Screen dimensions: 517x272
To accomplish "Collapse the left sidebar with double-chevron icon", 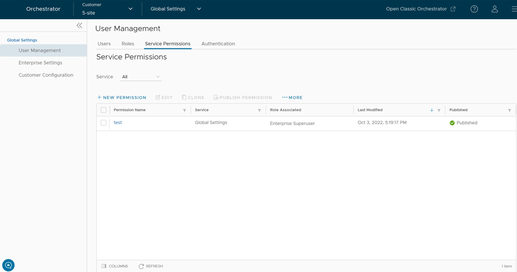I will [x=79, y=25].
